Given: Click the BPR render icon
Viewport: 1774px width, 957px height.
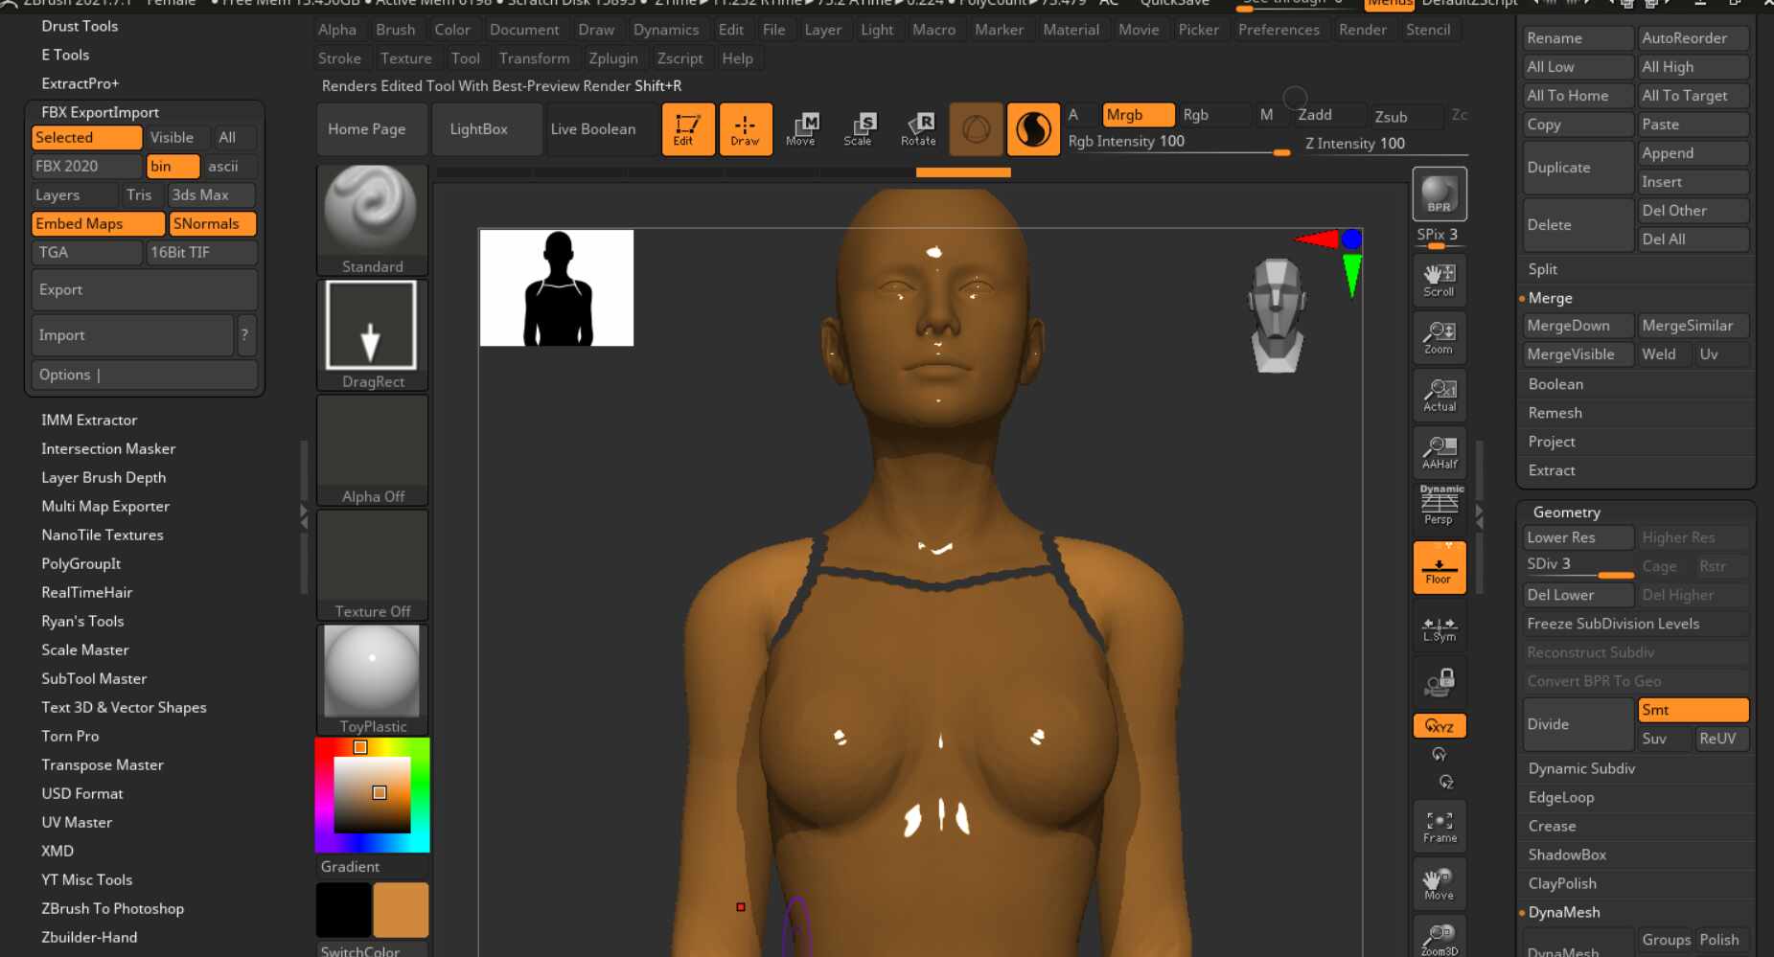Looking at the screenshot, I should point(1439,194).
